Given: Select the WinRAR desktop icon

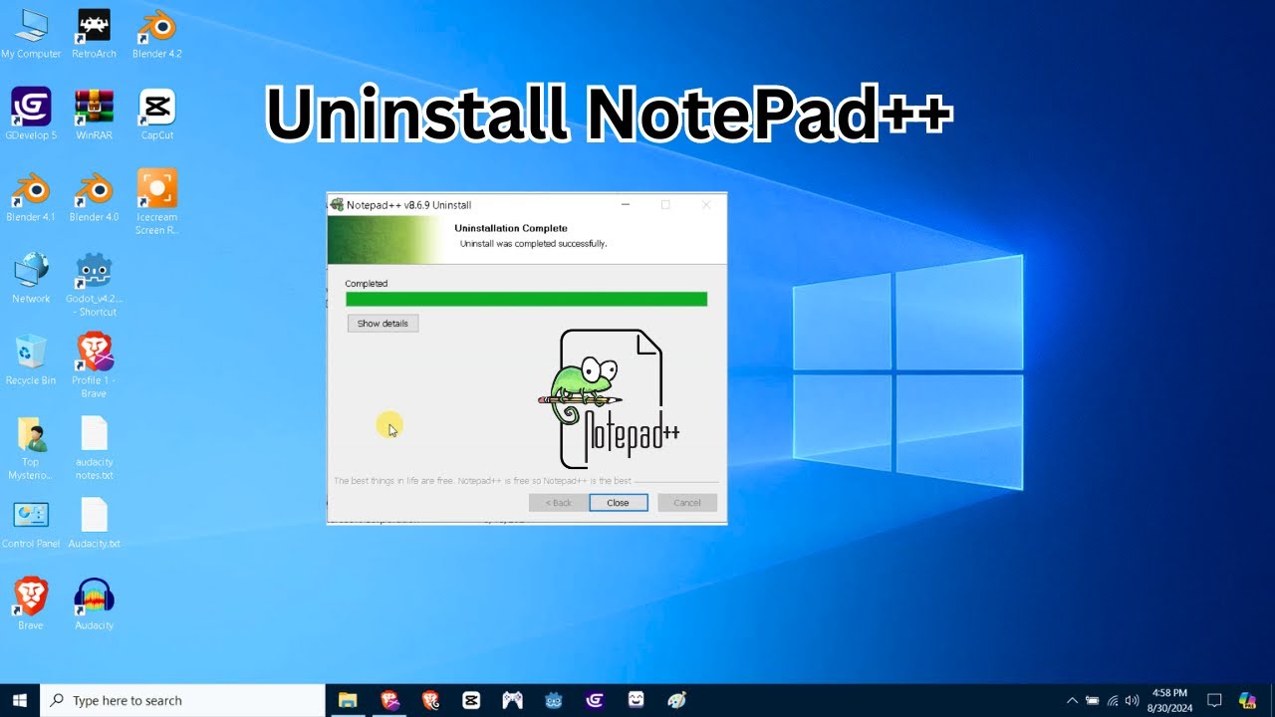Looking at the screenshot, I should (x=94, y=114).
